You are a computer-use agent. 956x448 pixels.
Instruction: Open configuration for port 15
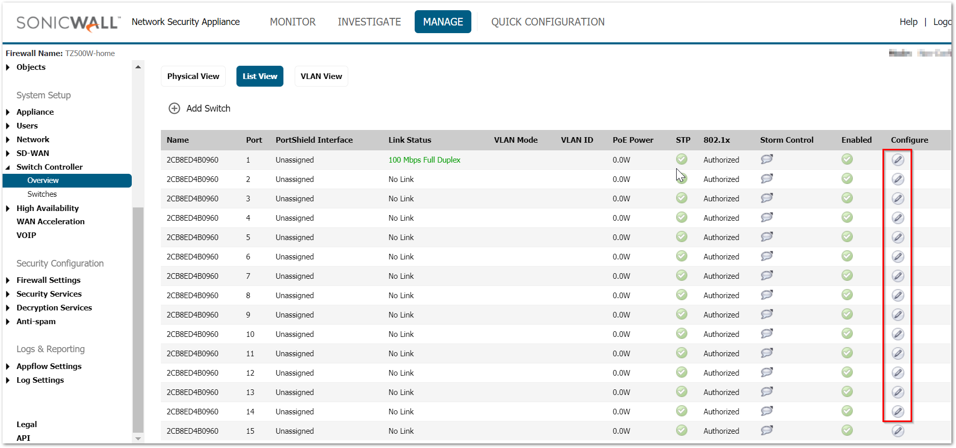(898, 431)
